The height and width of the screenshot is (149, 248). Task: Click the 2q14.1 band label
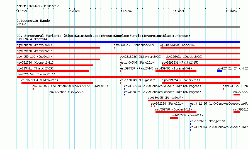coord(22,24)
